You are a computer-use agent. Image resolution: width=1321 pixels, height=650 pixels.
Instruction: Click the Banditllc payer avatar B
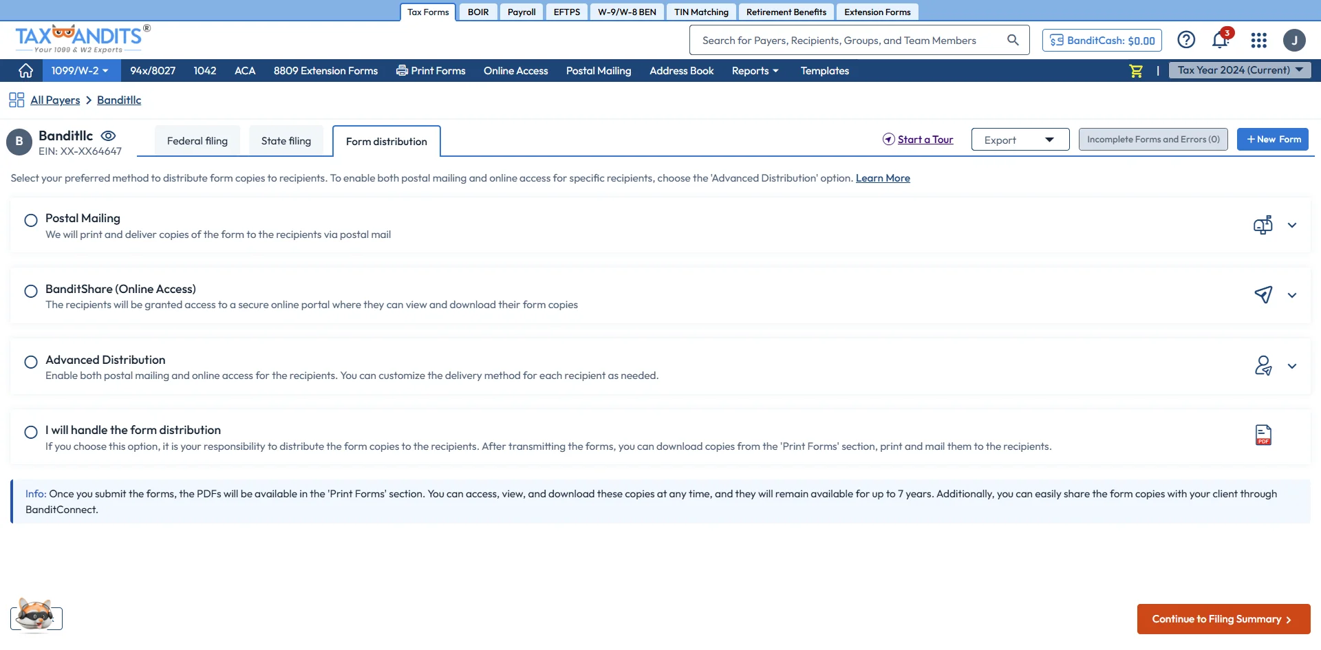19,142
